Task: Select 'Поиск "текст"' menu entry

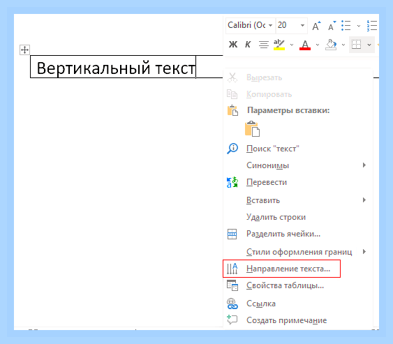Action: pyautogui.click(x=298, y=149)
